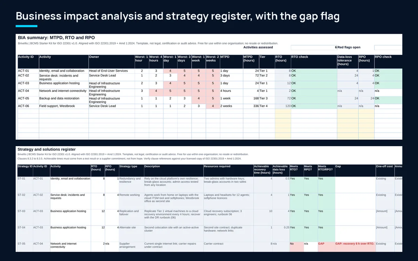Select the 'Red flags open' label
418x261 pixels.
tap(349, 47)
